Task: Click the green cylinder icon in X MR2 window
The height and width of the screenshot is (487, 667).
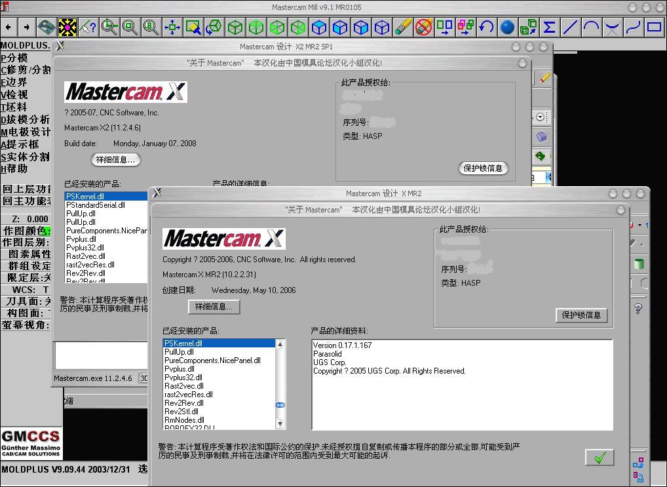Action: pyautogui.click(x=639, y=263)
